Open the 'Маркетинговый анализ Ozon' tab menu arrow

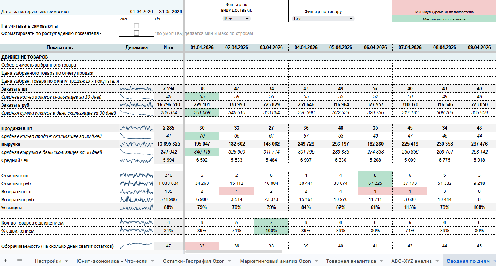pos(316,261)
